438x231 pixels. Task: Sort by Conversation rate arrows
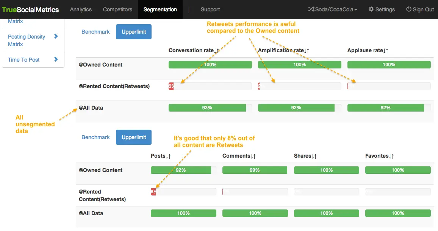click(x=217, y=51)
